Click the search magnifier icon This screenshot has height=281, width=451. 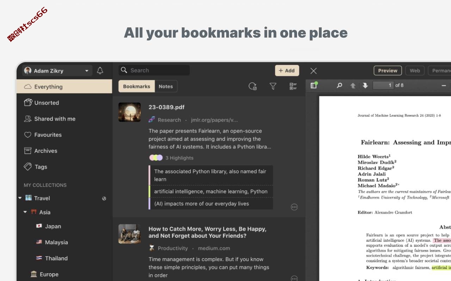coord(124,70)
